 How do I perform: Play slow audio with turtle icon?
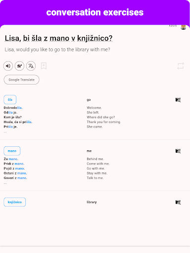coord(19,66)
